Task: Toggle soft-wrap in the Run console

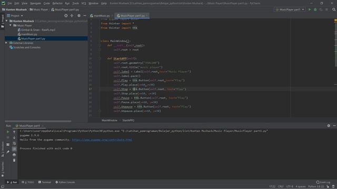Action: click(x=14, y=143)
